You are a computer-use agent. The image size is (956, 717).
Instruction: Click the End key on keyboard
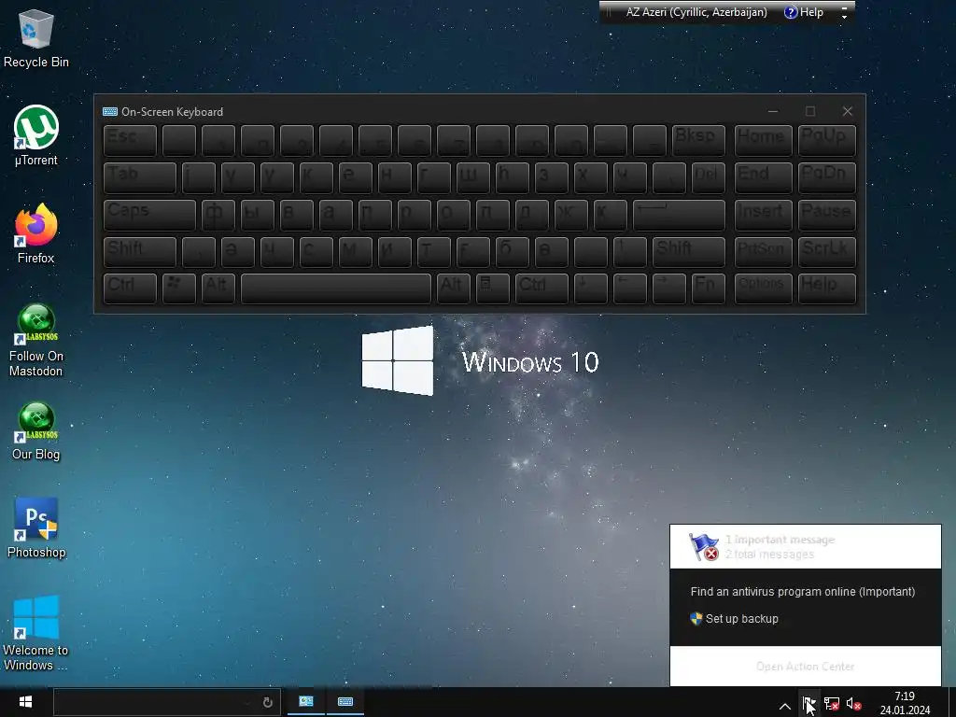point(764,177)
